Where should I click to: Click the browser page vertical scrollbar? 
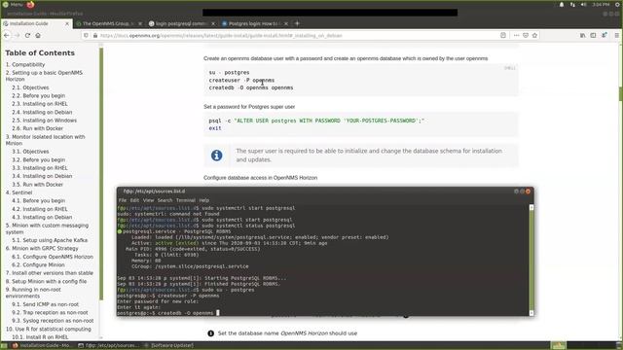621,93
